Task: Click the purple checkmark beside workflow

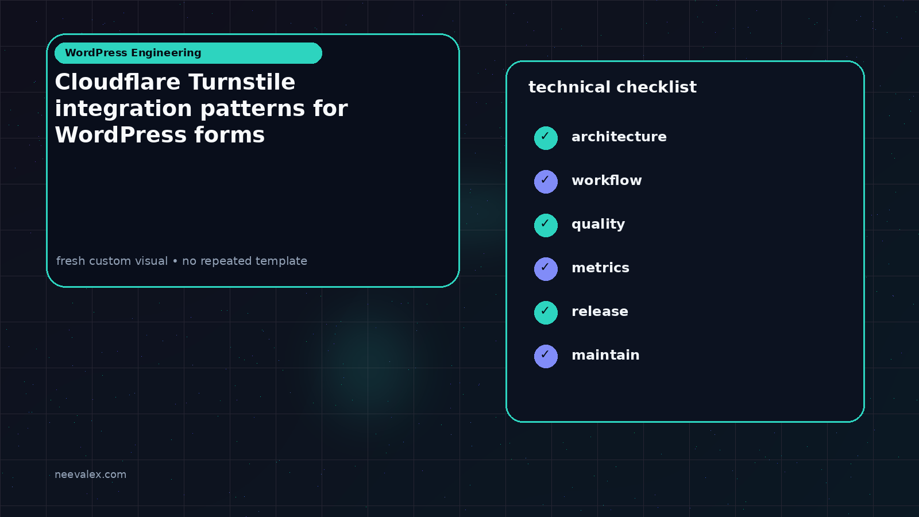Action: (x=546, y=182)
